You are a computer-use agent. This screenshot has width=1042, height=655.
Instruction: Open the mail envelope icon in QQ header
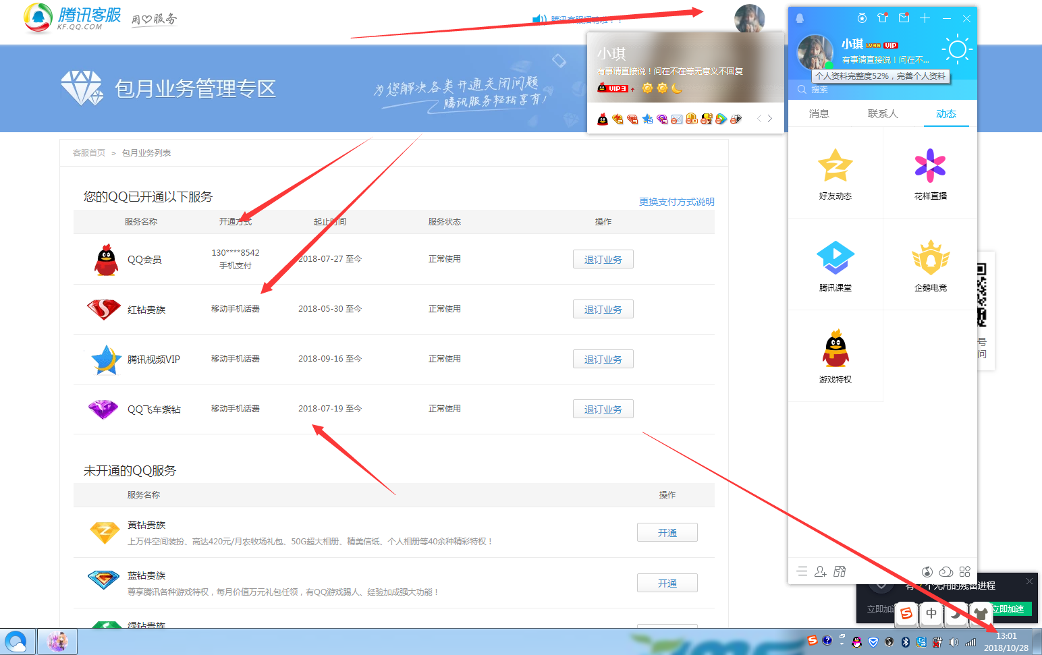904,18
